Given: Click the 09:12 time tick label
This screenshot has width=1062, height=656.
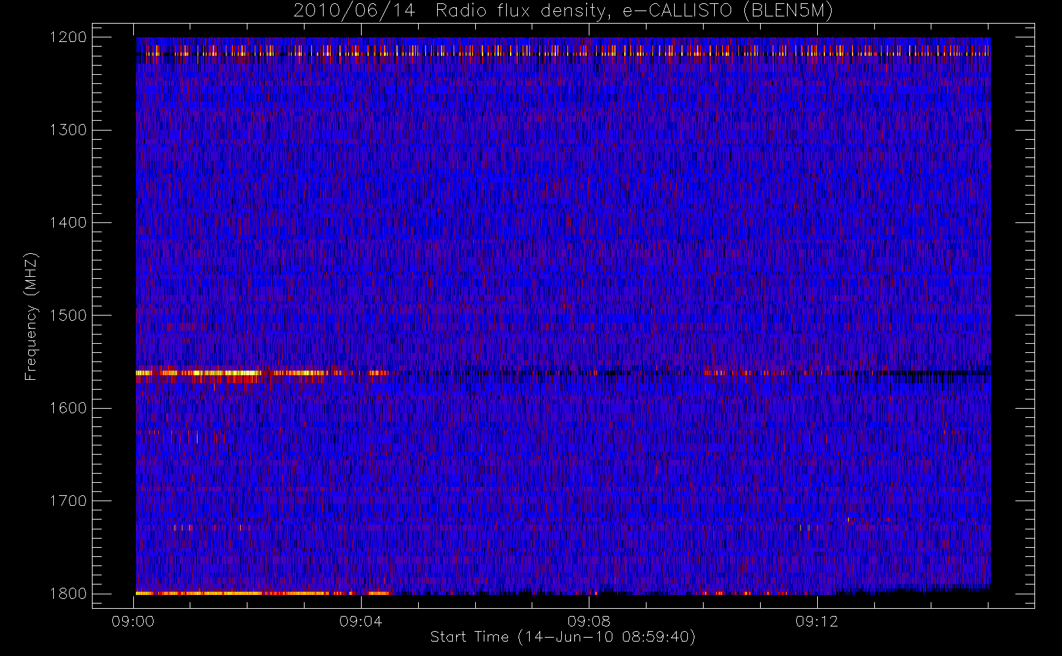Looking at the screenshot, I should (x=817, y=621).
